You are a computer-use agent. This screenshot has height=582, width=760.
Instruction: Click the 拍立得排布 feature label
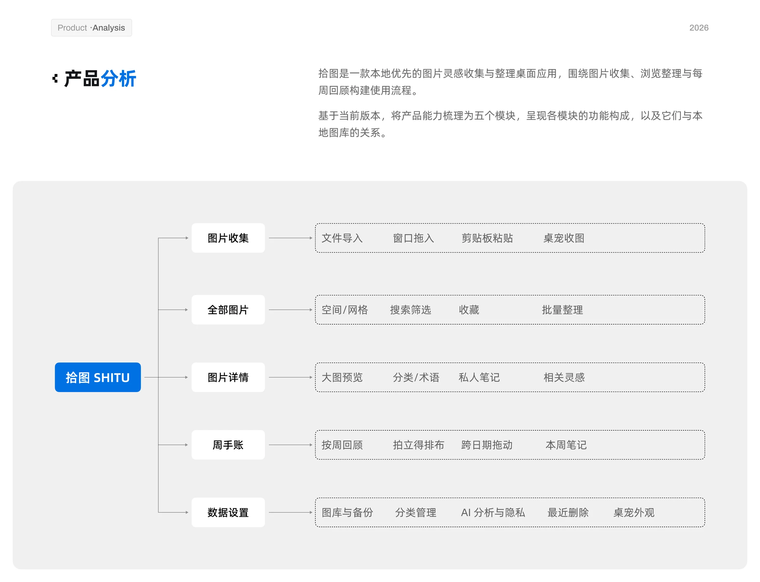[x=418, y=445]
